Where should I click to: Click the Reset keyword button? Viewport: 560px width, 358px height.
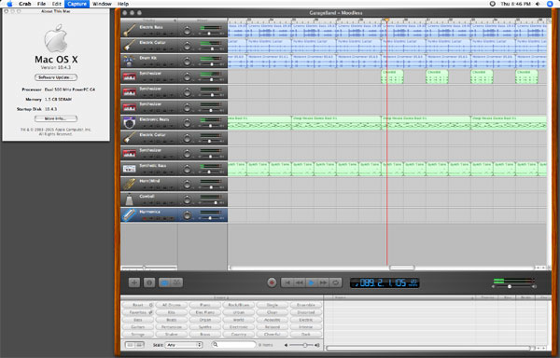coord(138,305)
